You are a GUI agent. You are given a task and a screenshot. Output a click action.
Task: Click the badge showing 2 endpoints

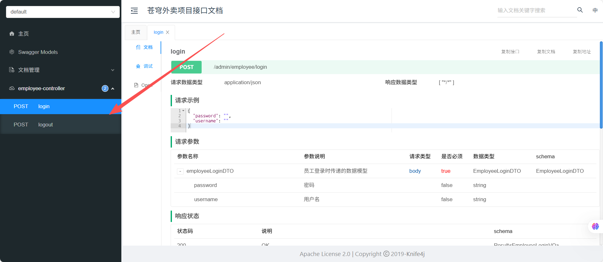(105, 88)
